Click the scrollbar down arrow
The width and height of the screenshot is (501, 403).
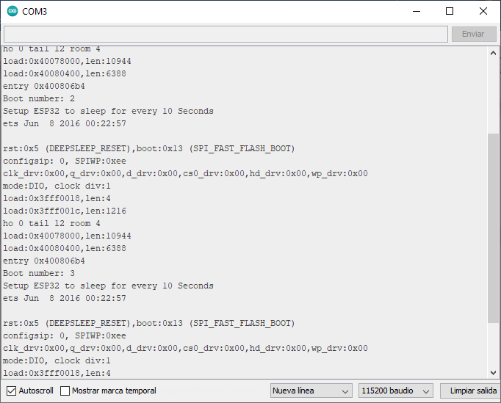click(x=494, y=373)
